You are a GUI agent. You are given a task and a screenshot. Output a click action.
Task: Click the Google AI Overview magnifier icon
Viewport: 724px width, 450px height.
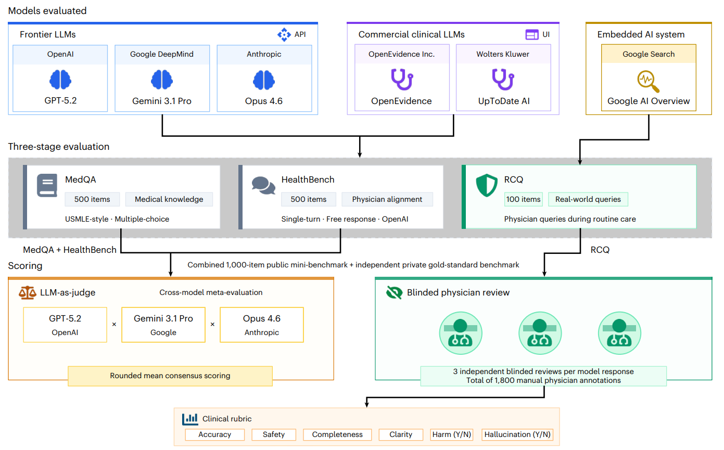coord(649,81)
